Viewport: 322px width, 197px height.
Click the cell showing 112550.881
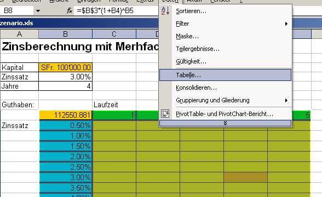coord(66,115)
